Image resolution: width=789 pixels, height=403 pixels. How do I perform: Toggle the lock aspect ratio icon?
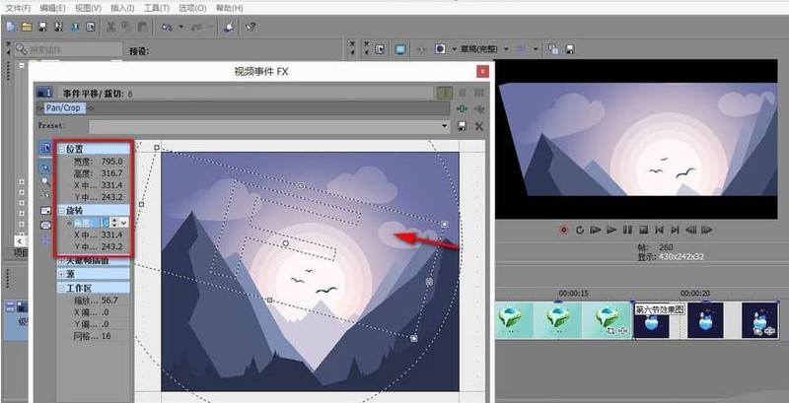click(x=45, y=210)
